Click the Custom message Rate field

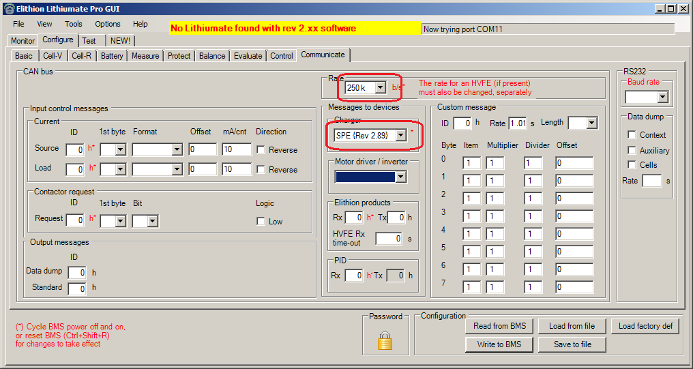click(x=518, y=123)
